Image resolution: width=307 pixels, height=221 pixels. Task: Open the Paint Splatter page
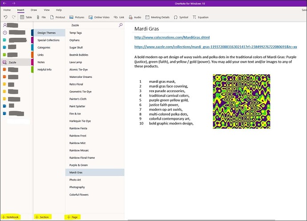point(95,106)
